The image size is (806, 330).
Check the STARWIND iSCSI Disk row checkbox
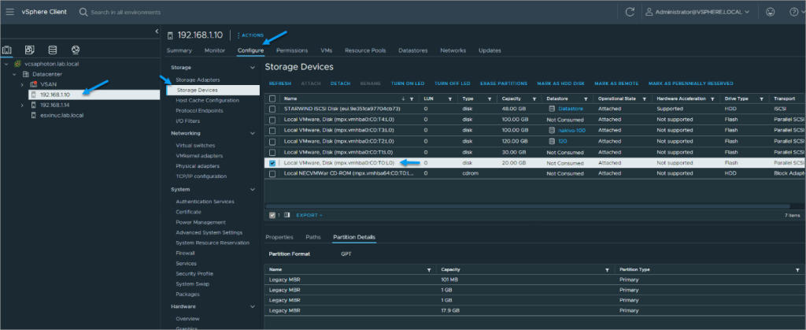(272, 109)
